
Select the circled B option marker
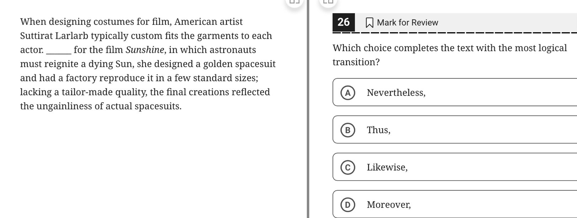pos(348,130)
